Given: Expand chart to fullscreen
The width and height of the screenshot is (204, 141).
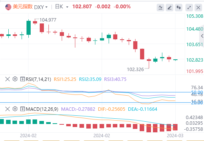Looking at the screenshot, I should coord(189,8).
